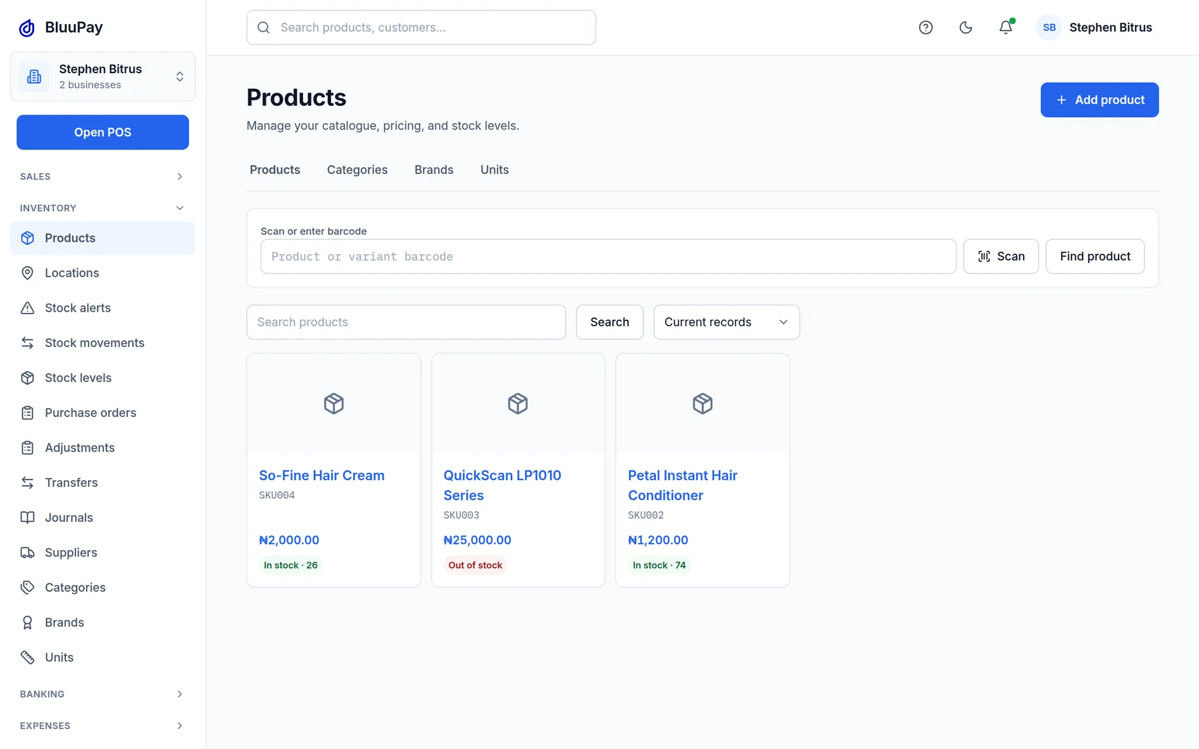Image resolution: width=1199 pixels, height=749 pixels.
Task: Open So-Fine Hair Cream product
Action: 322,475
